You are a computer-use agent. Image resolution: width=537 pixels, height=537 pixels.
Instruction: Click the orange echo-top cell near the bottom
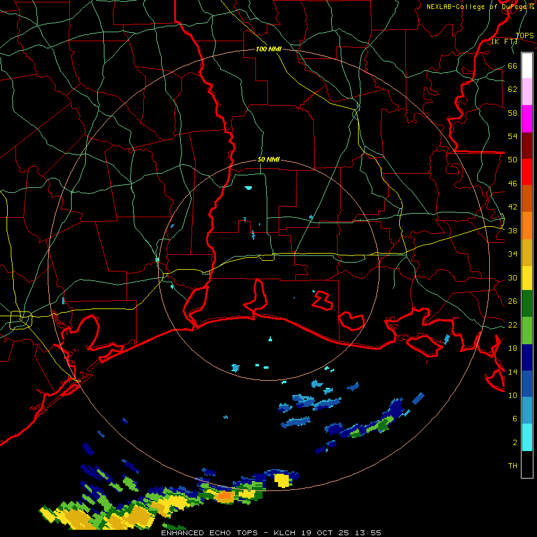point(225,495)
